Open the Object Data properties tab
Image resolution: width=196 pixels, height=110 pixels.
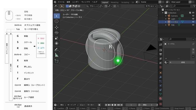[160, 94]
